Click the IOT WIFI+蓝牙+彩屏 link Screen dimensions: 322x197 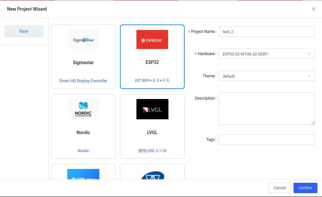tap(152, 81)
